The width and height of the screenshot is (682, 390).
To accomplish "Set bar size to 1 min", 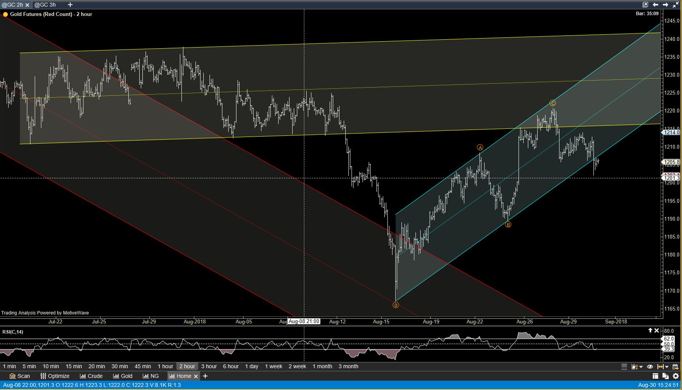I will (x=9, y=366).
